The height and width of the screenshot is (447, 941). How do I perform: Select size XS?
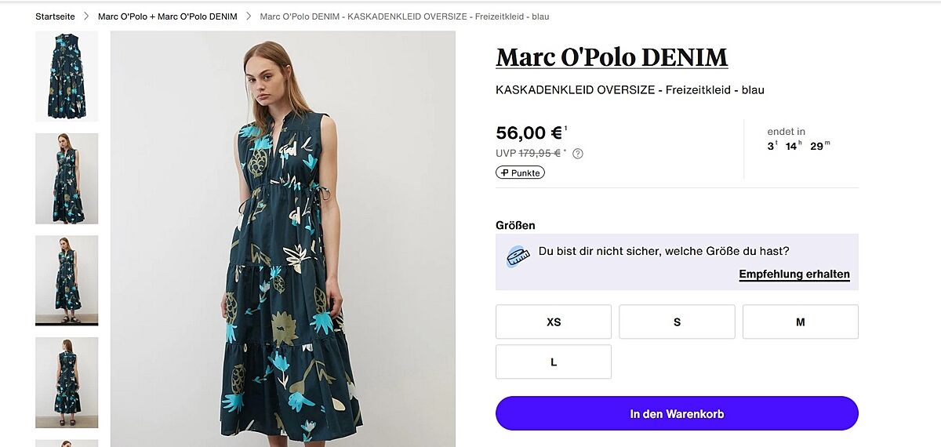(x=554, y=322)
